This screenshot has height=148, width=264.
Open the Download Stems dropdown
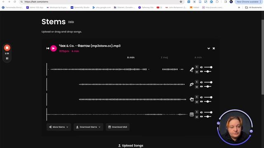[88, 127]
